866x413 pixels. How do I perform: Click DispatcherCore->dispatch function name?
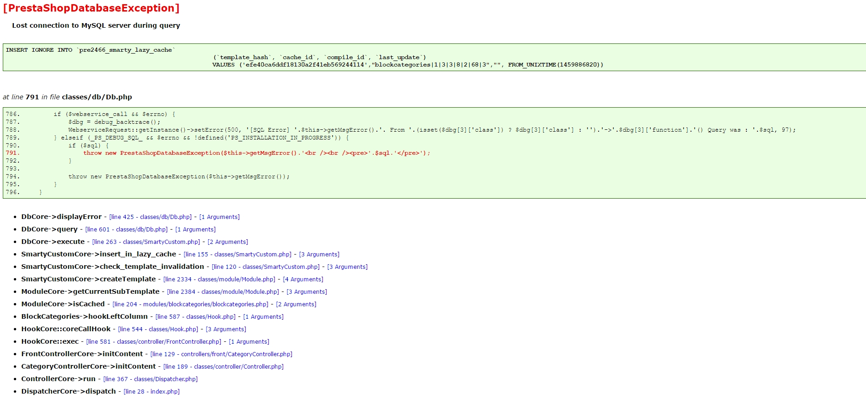[69, 392]
